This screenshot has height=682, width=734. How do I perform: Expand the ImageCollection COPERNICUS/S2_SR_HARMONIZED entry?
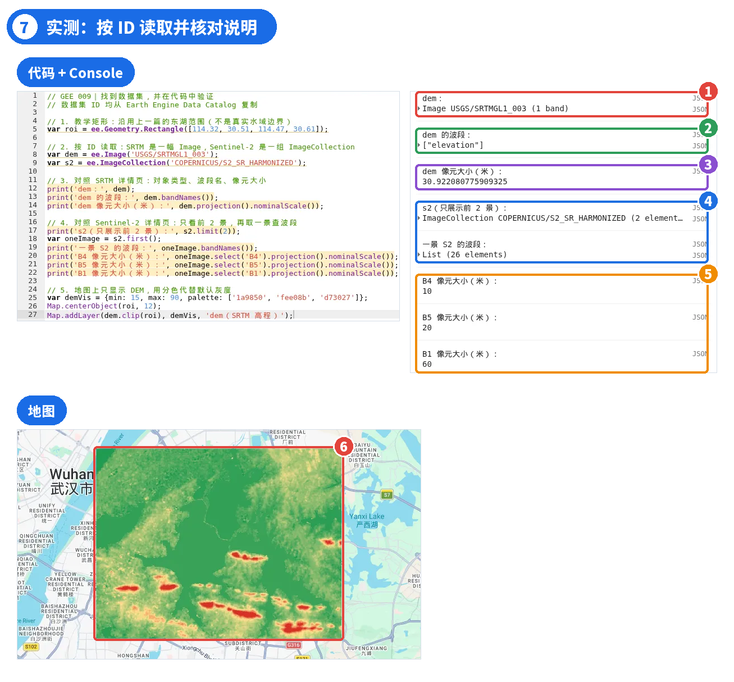[419, 218]
